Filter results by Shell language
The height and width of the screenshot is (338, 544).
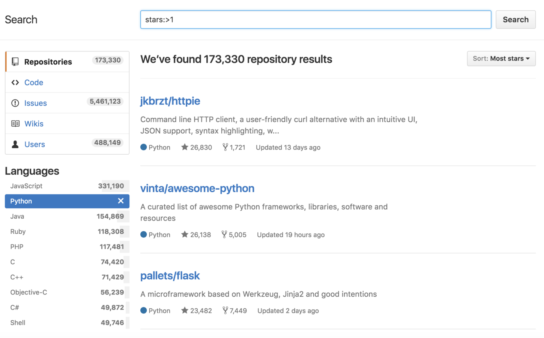pyautogui.click(x=67, y=323)
